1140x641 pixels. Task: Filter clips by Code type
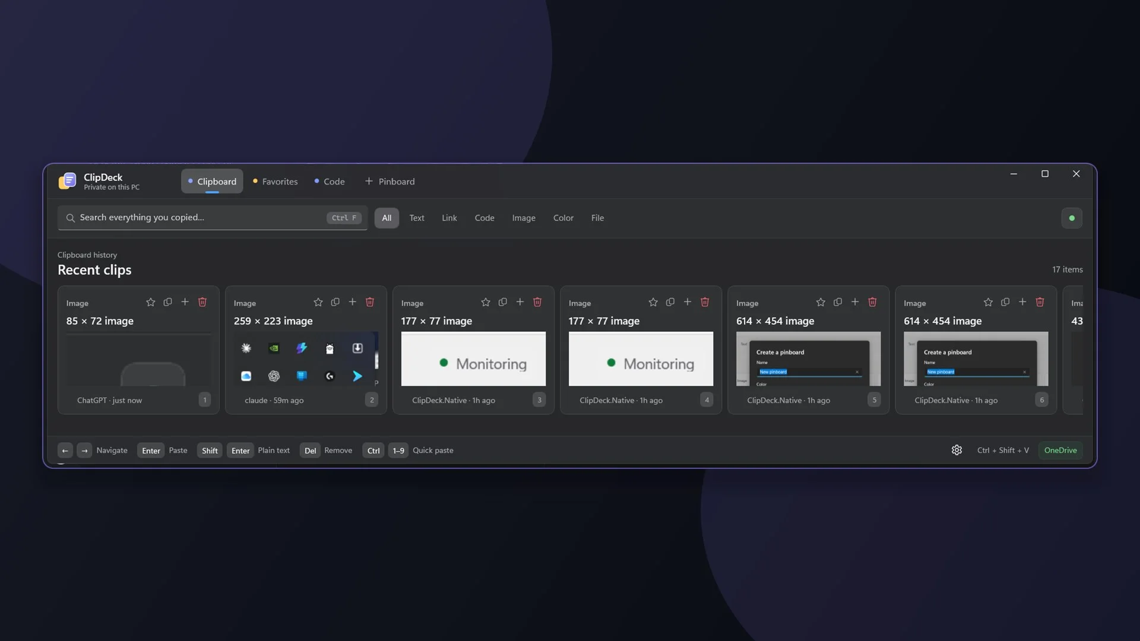point(484,218)
